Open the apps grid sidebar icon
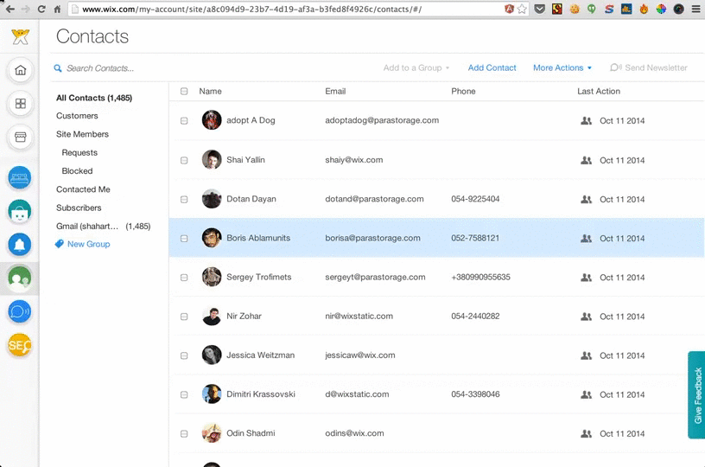Screen dimensions: 705x467 [20, 104]
